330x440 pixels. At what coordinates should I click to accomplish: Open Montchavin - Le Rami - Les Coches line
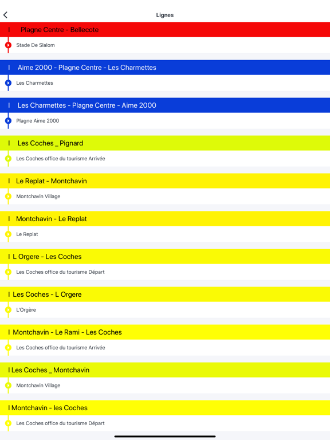click(165, 332)
